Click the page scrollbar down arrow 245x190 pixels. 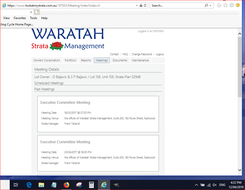click(240, 170)
